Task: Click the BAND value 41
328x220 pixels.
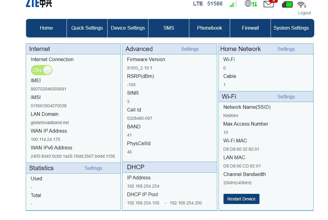Action: tap(129, 135)
